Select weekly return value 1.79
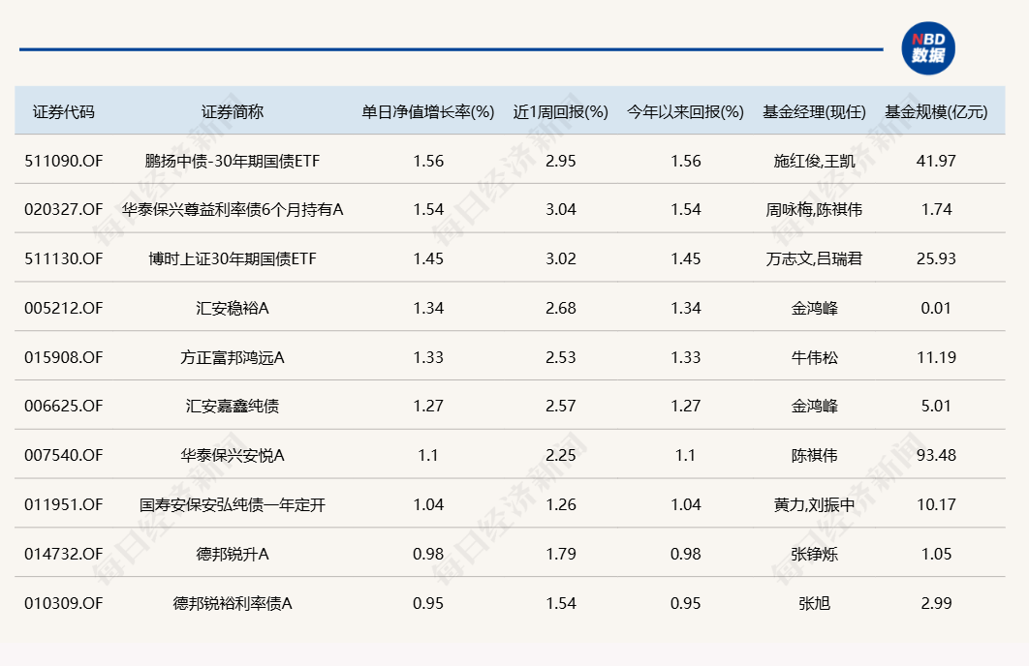The height and width of the screenshot is (666, 1029). (x=560, y=554)
